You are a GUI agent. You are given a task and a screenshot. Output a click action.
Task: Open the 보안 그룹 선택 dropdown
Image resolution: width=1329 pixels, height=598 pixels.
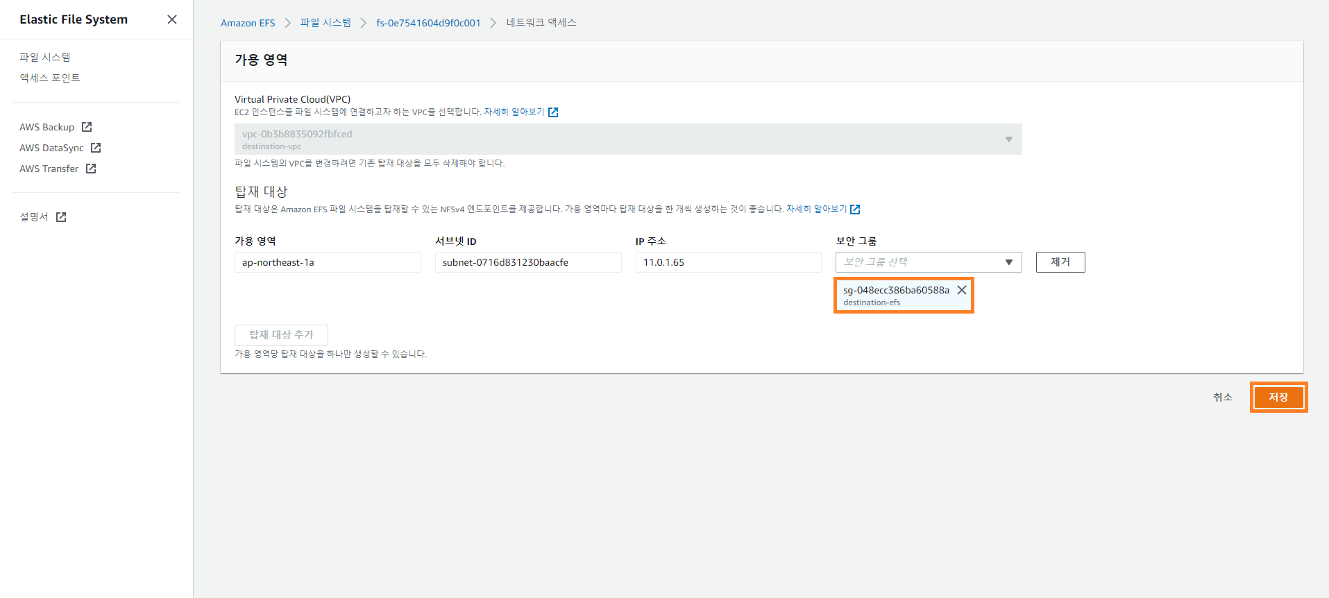(929, 262)
